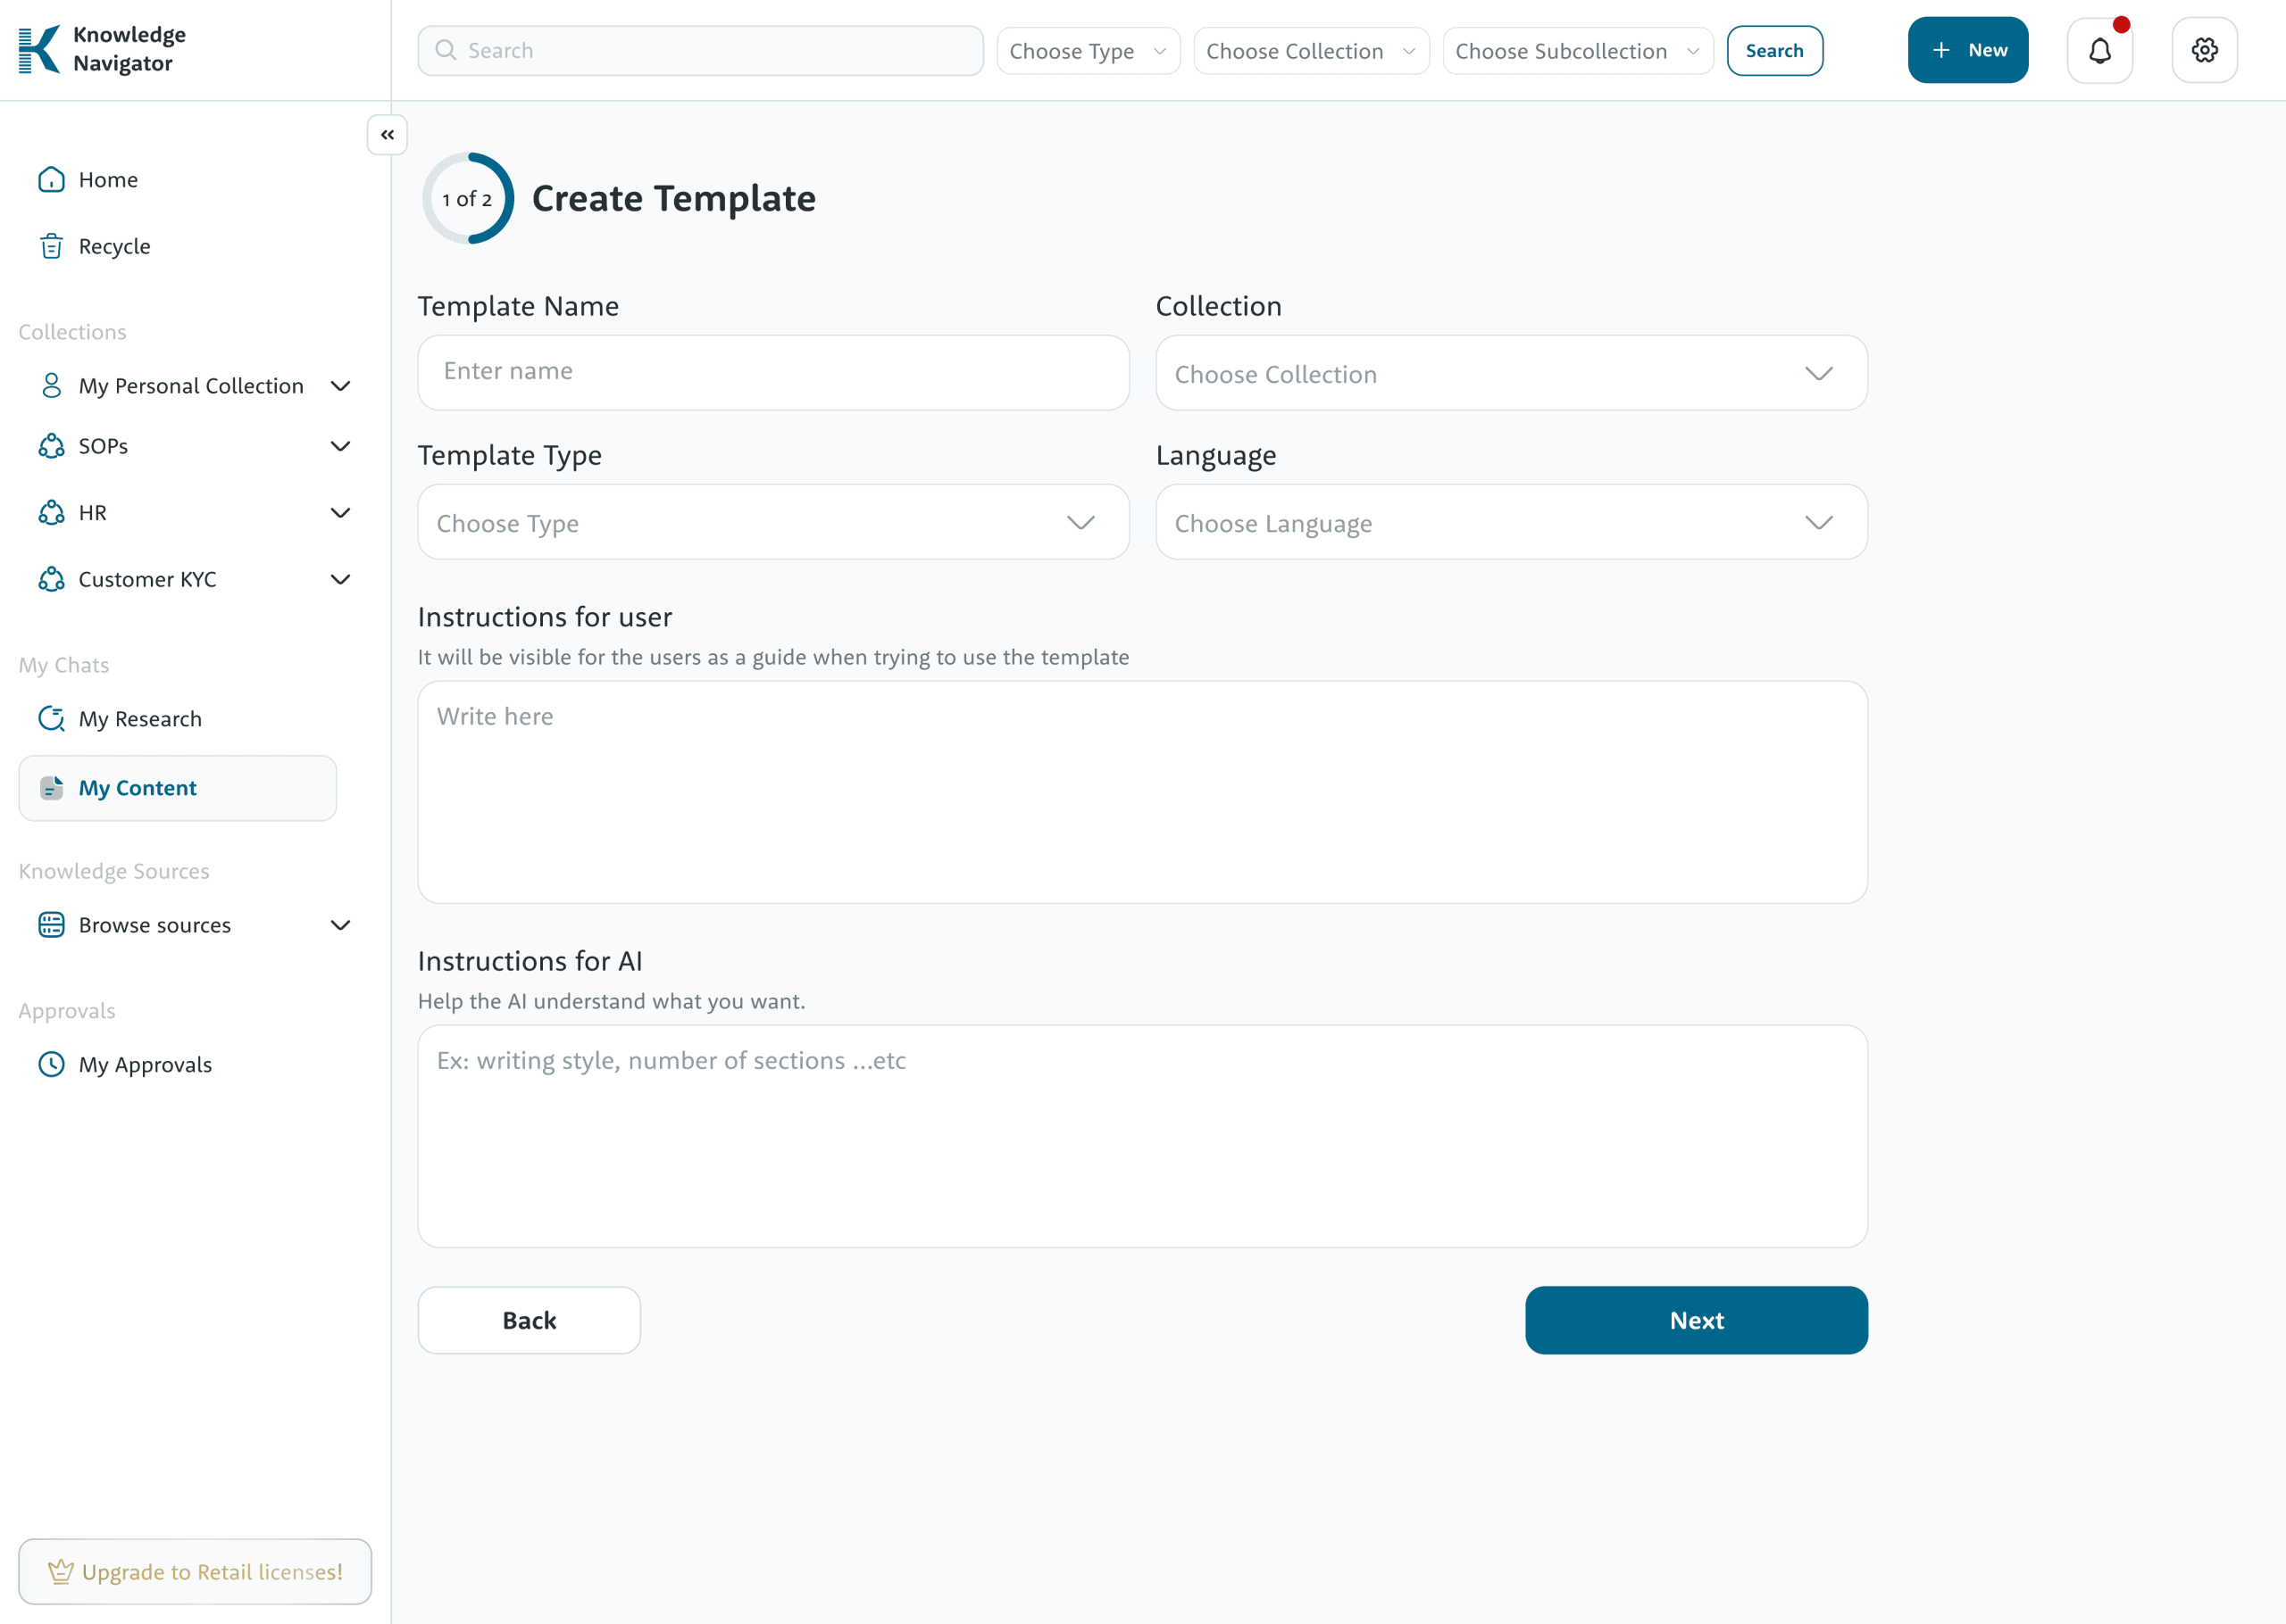Click the My Research chat icon

click(x=51, y=719)
